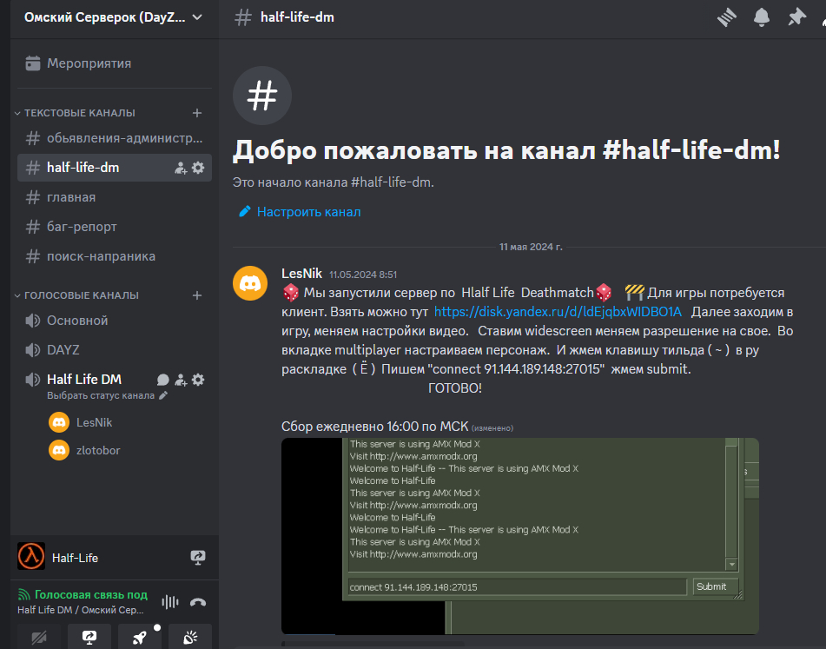Screen dimensions: 826x649
Task: Click Настроить канал link
Action: [301, 212]
